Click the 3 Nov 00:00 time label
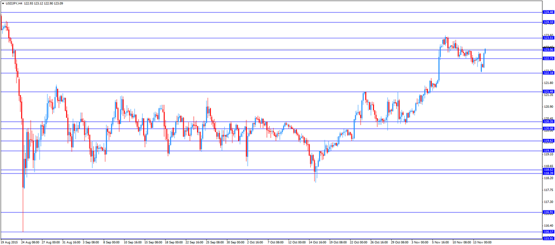 [x=421, y=243]
